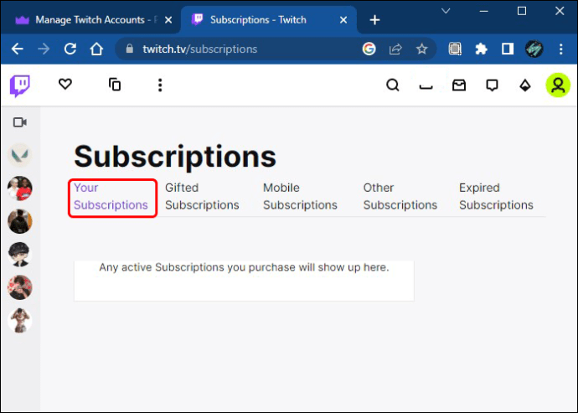
Task: Click the Get Bits diamond icon
Action: pos(525,85)
